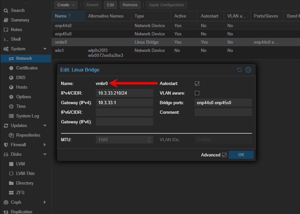The height and width of the screenshot is (214, 300).
Task: Click the Remove button in the toolbar
Action: pos(130,5)
